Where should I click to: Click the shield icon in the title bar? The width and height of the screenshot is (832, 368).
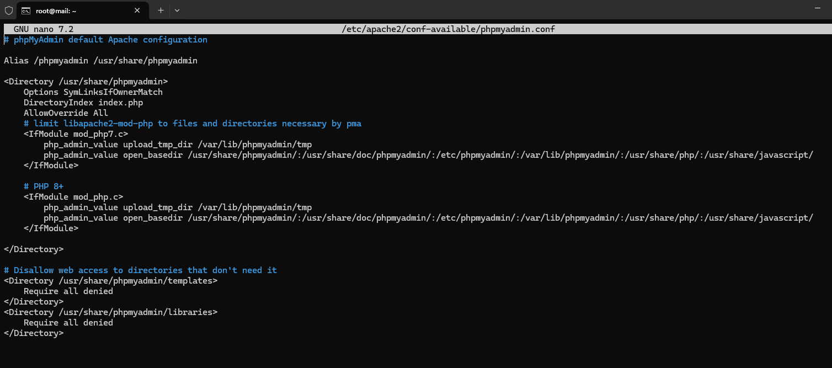(x=8, y=10)
